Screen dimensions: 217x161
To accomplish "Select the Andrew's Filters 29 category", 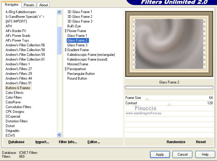I will click(19, 74).
